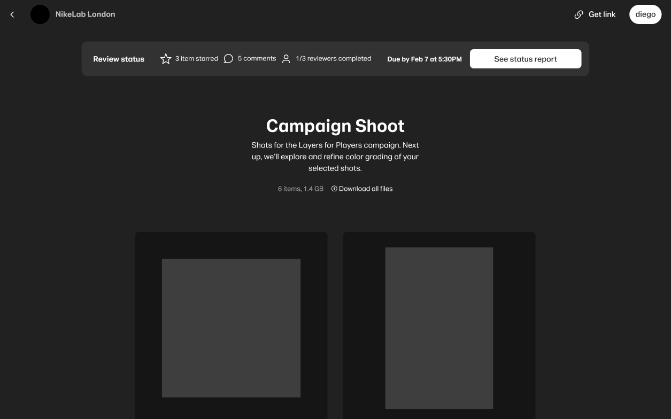Click the '6 items, 1.4 GB' text
The height and width of the screenshot is (419, 671).
(300, 189)
